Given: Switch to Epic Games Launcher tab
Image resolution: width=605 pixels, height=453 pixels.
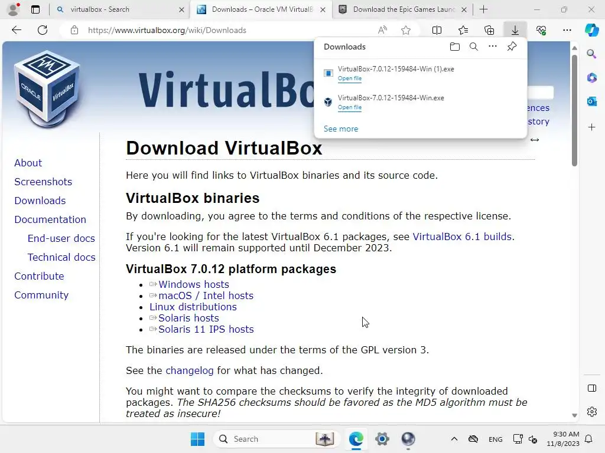Looking at the screenshot, I should tap(402, 9).
